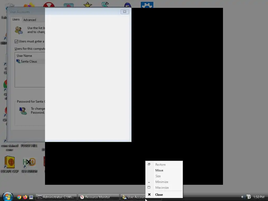268x201 pixels.
Task: Open the Users tab
Action: click(16, 19)
